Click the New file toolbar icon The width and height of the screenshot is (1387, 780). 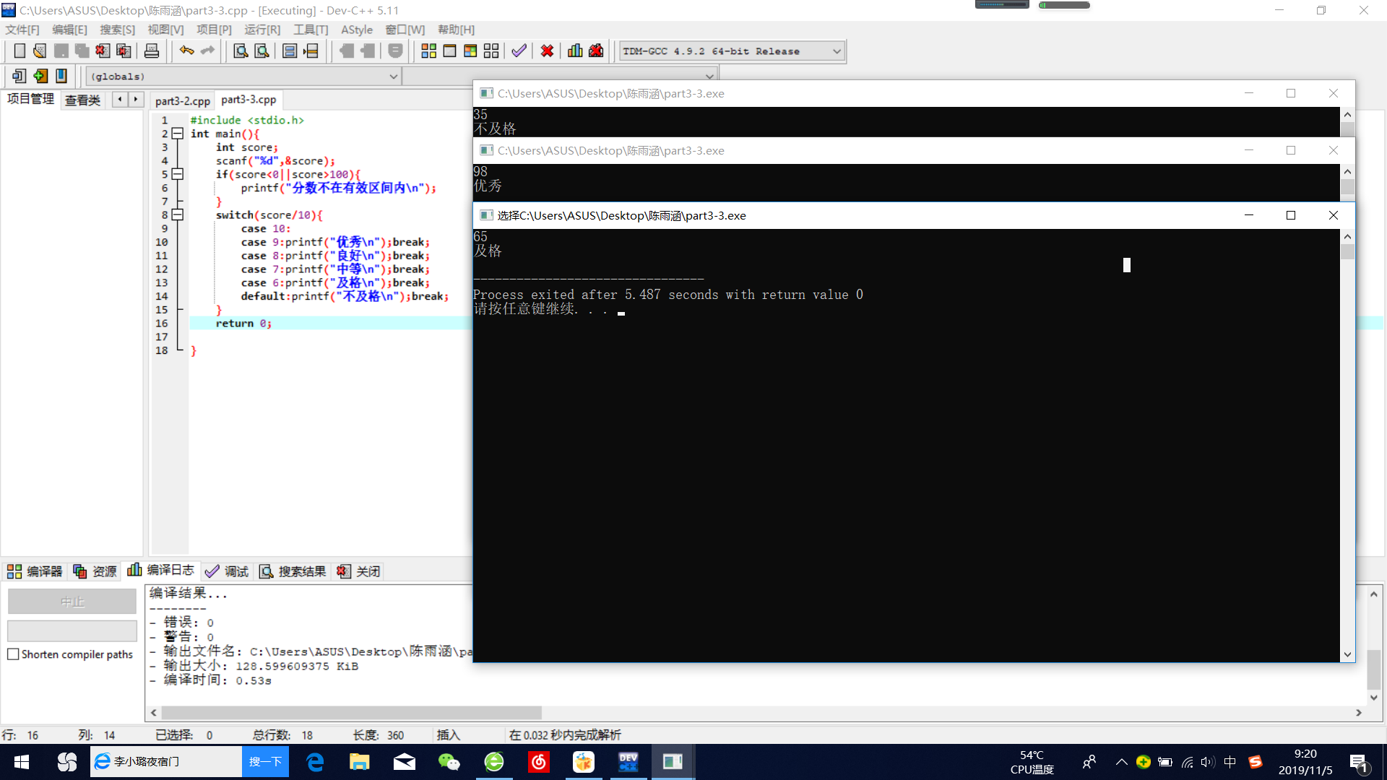pos(20,51)
